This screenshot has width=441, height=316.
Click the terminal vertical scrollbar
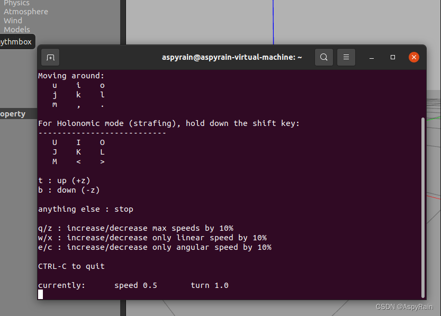[x=422, y=207]
